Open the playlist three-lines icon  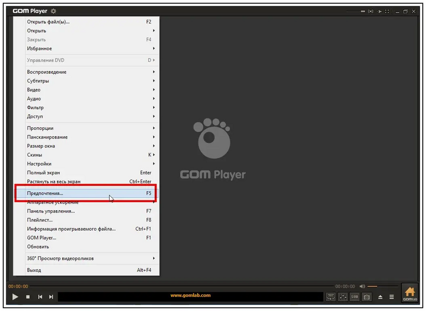pyautogui.click(x=391, y=297)
